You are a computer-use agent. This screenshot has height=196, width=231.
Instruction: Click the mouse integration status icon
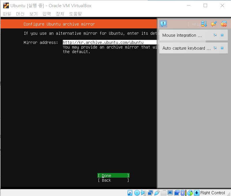(x=190, y=193)
